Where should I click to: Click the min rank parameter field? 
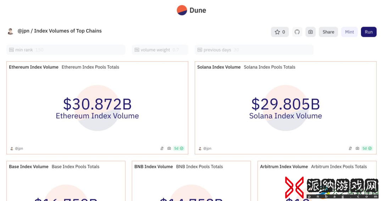[x=66, y=50]
